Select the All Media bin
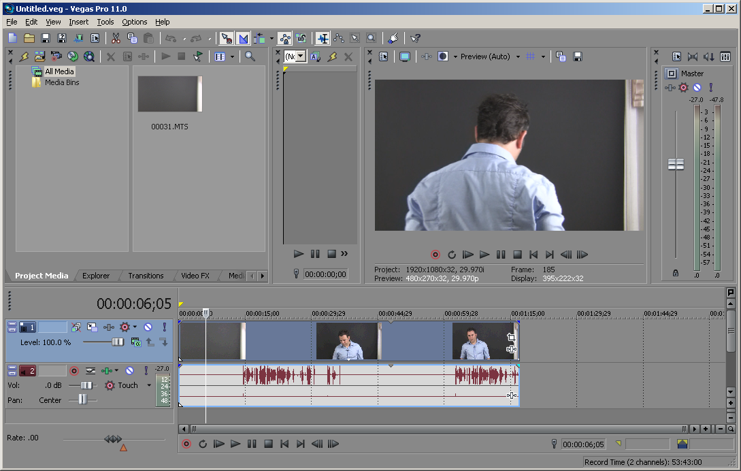The height and width of the screenshot is (471, 741). click(x=59, y=71)
